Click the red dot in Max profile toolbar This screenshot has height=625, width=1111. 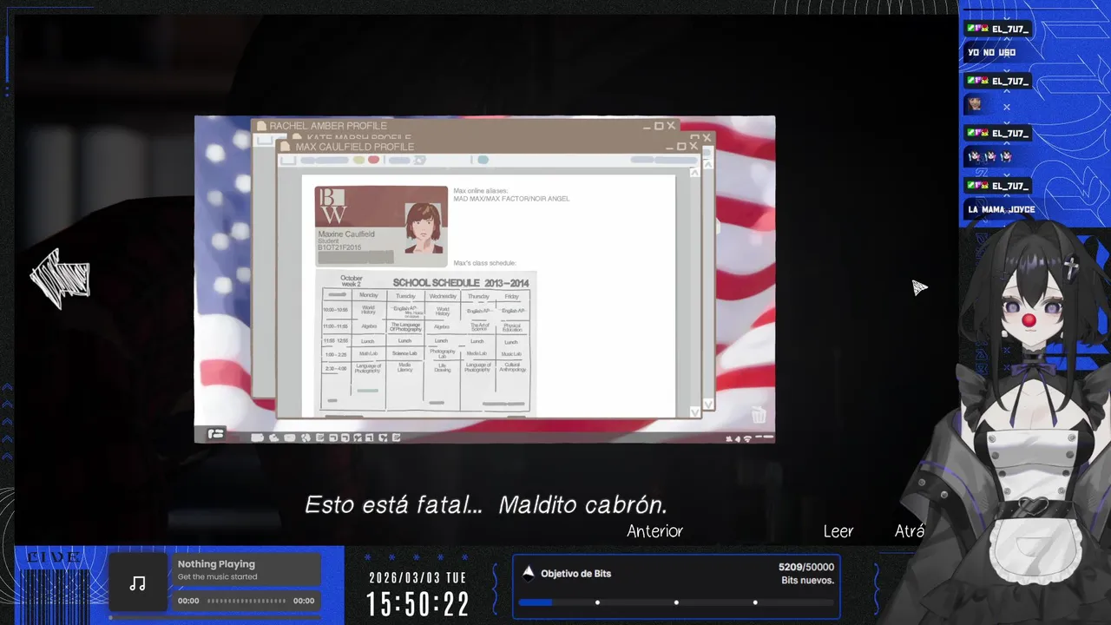(373, 160)
